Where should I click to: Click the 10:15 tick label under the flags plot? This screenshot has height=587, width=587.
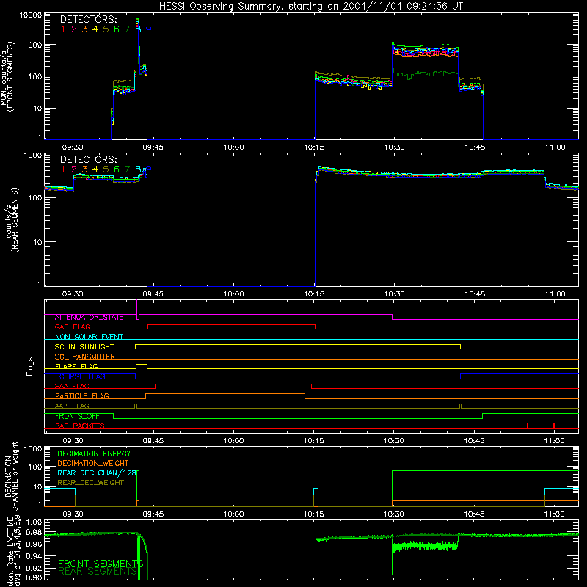(x=314, y=441)
